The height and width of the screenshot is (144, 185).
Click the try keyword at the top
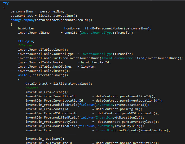6,3
